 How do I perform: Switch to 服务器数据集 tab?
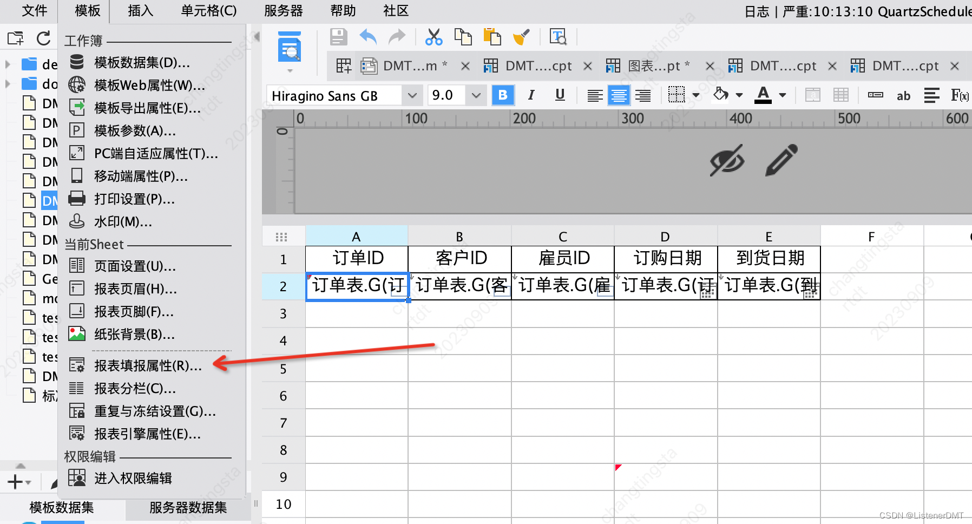[188, 508]
